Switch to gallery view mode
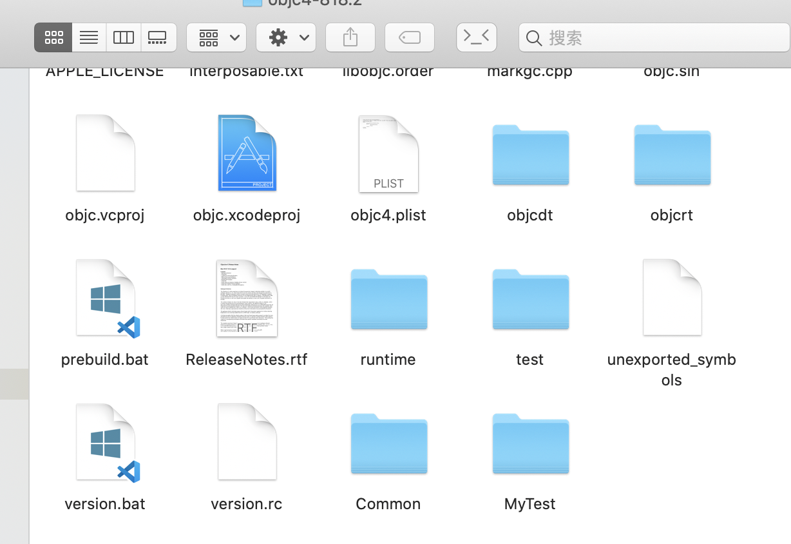The image size is (791, 544). (158, 37)
